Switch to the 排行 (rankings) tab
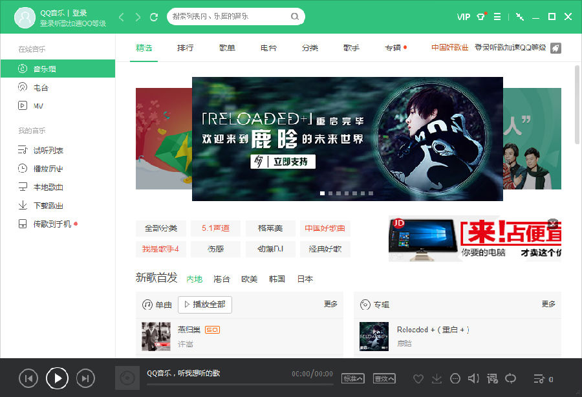This screenshot has width=582, height=397. pyautogui.click(x=186, y=48)
